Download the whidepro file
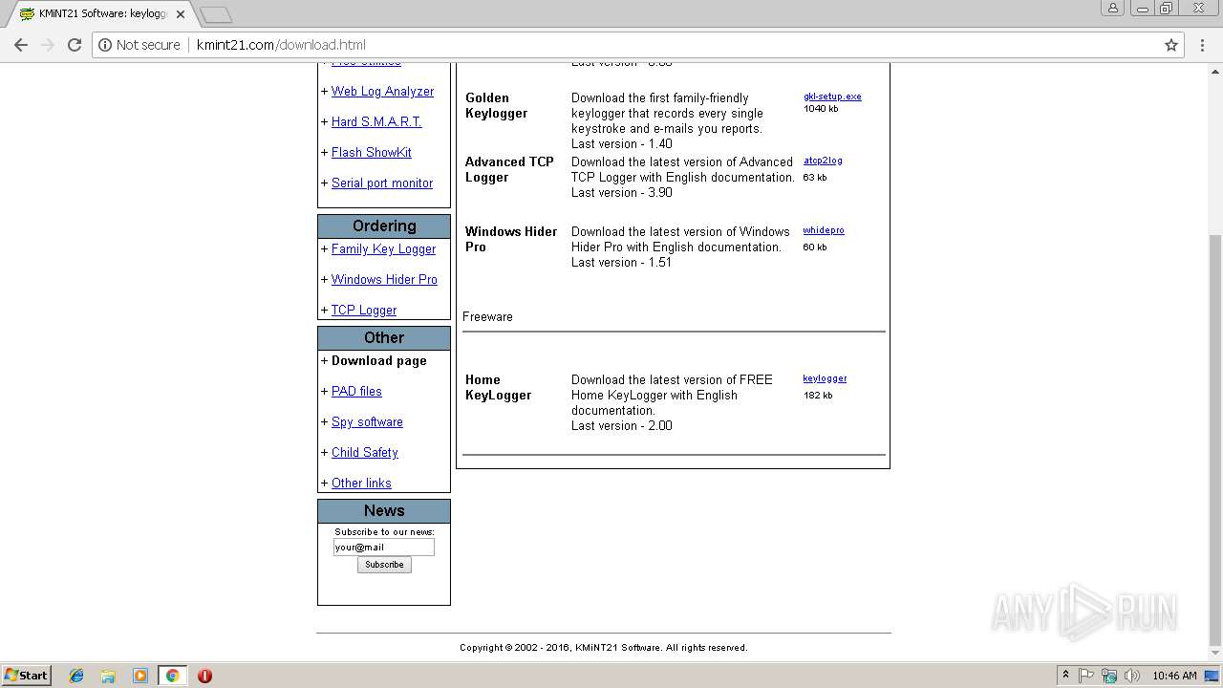 (824, 230)
